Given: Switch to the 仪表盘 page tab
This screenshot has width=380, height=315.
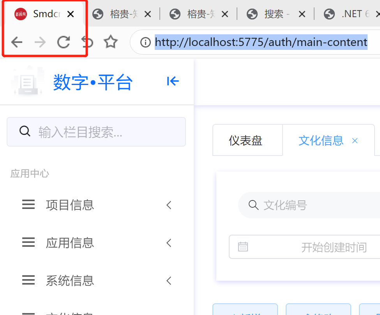Looking at the screenshot, I should pyautogui.click(x=247, y=140).
